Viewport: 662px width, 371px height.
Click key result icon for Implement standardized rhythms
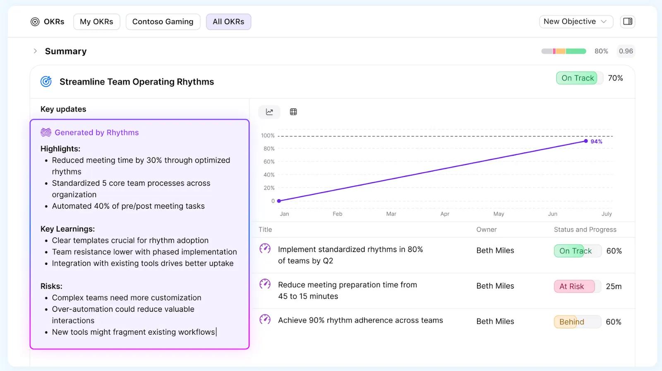click(x=265, y=249)
